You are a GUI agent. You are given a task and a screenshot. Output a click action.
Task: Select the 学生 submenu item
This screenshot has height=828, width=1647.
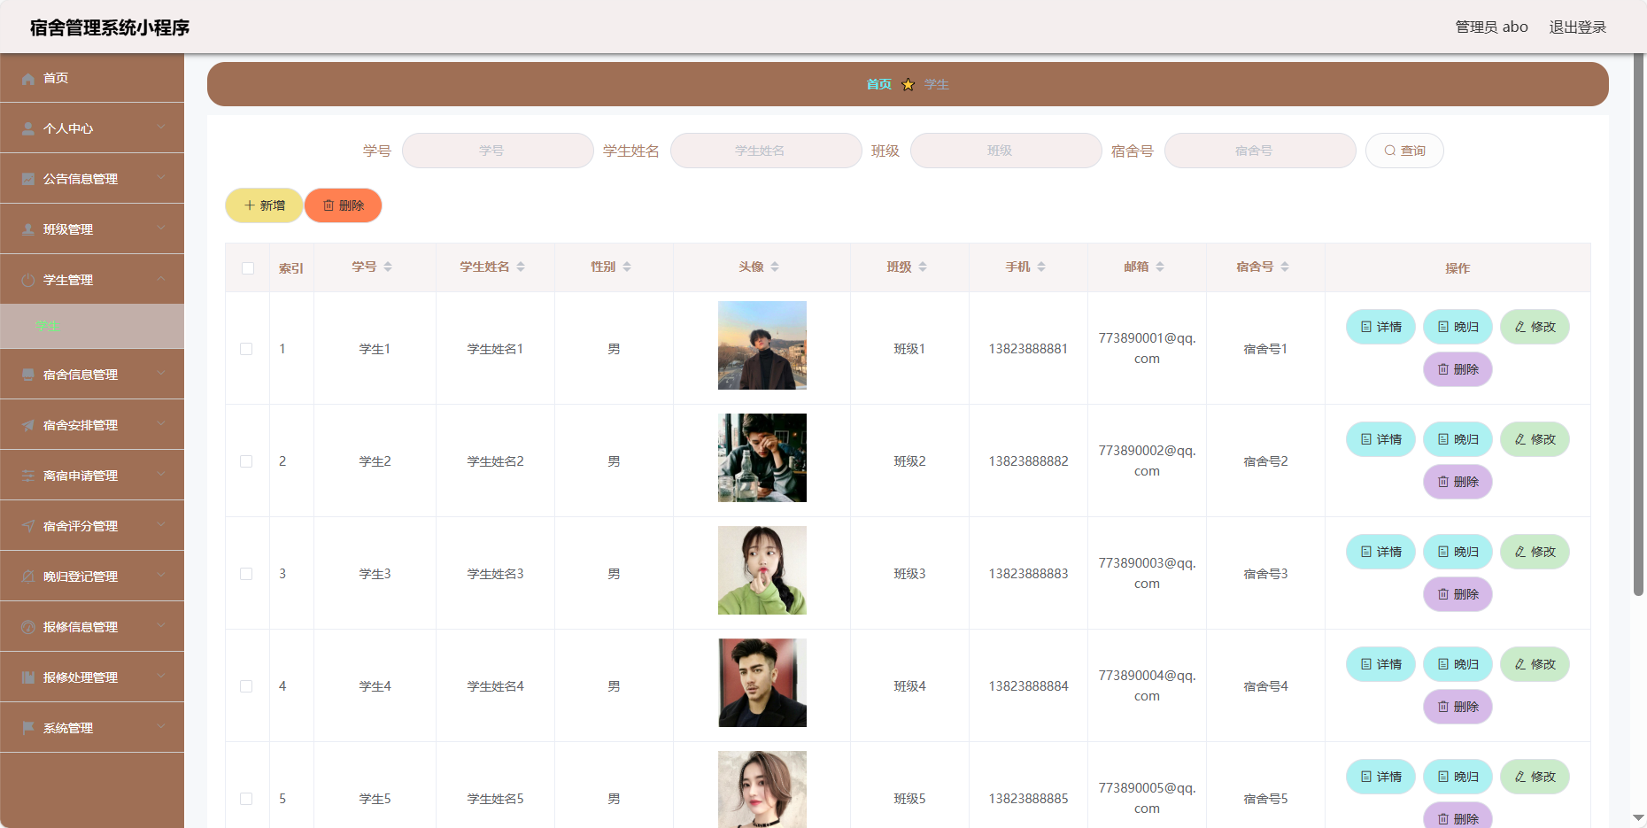pos(92,327)
